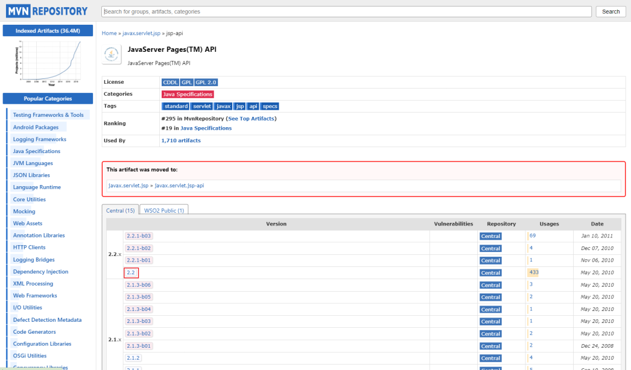Open Java Specifications ranking link
Screen dimensions: 631x370
tap(206, 128)
